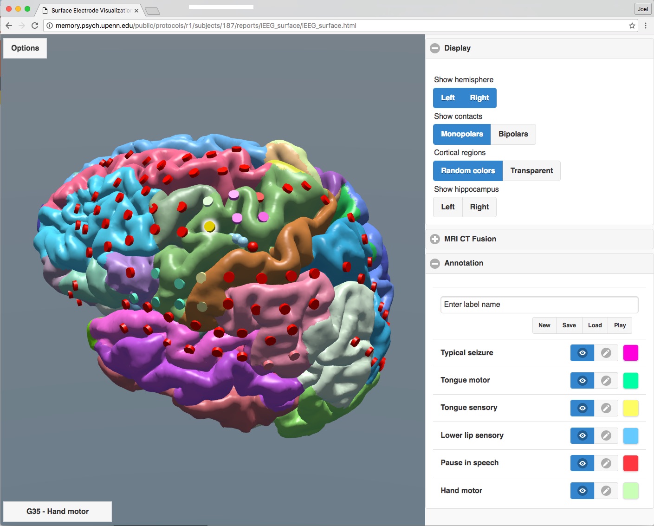654x526 pixels.
Task: Bookmark this page with the star icon
Action: click(632, 26)
